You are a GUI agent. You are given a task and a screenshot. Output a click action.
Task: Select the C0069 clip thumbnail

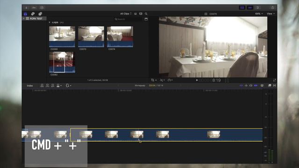click(62, 36)
